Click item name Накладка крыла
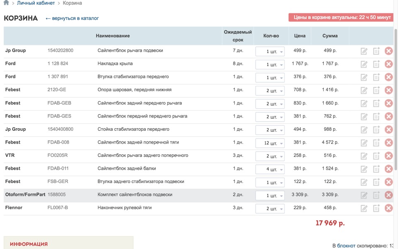The image size is (398, 249). (115, 63)
